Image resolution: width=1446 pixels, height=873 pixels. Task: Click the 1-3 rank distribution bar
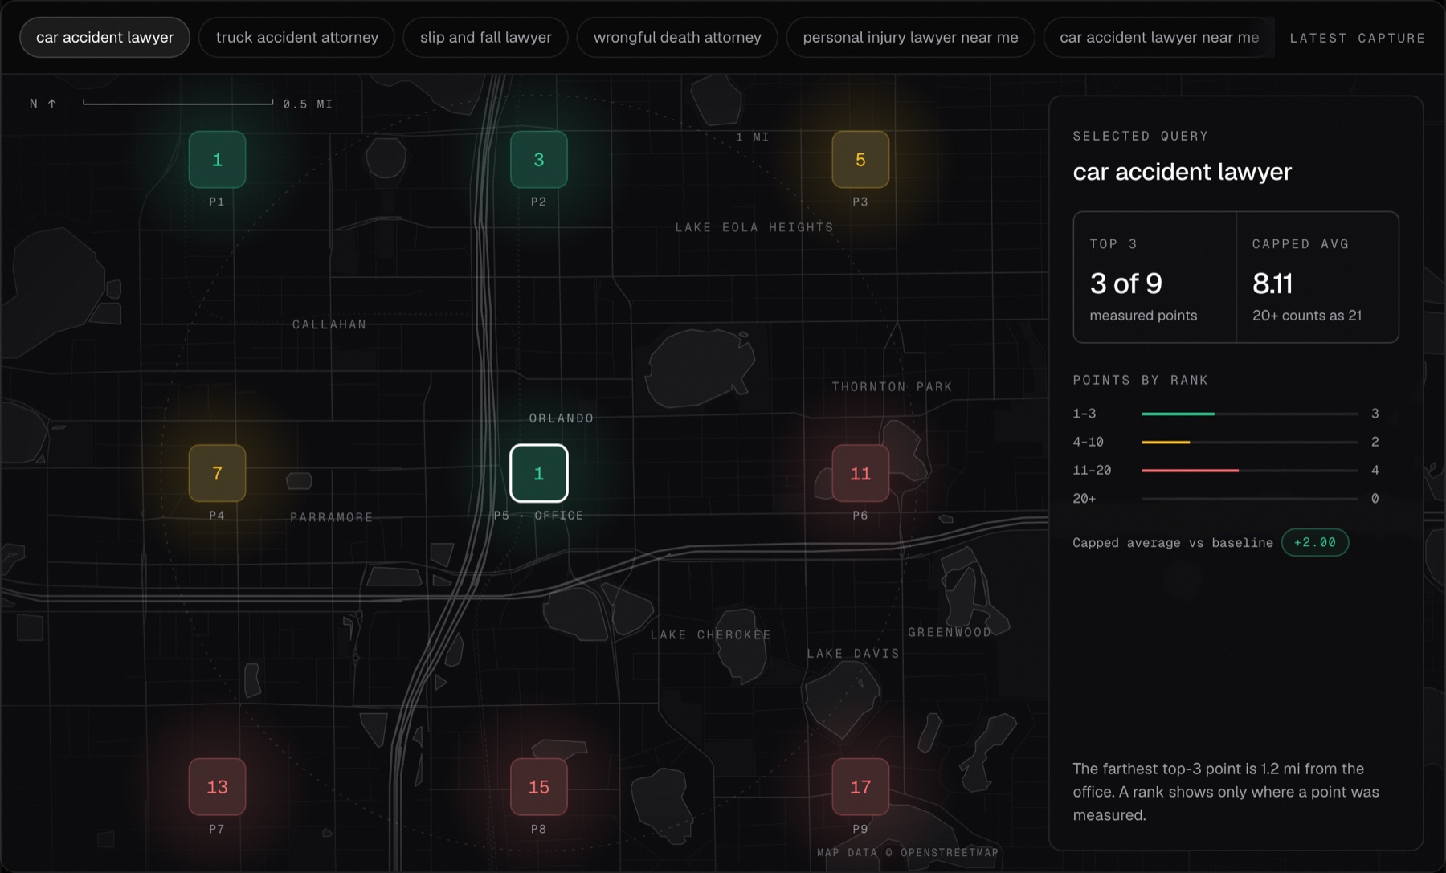(x=1250, y=414)
